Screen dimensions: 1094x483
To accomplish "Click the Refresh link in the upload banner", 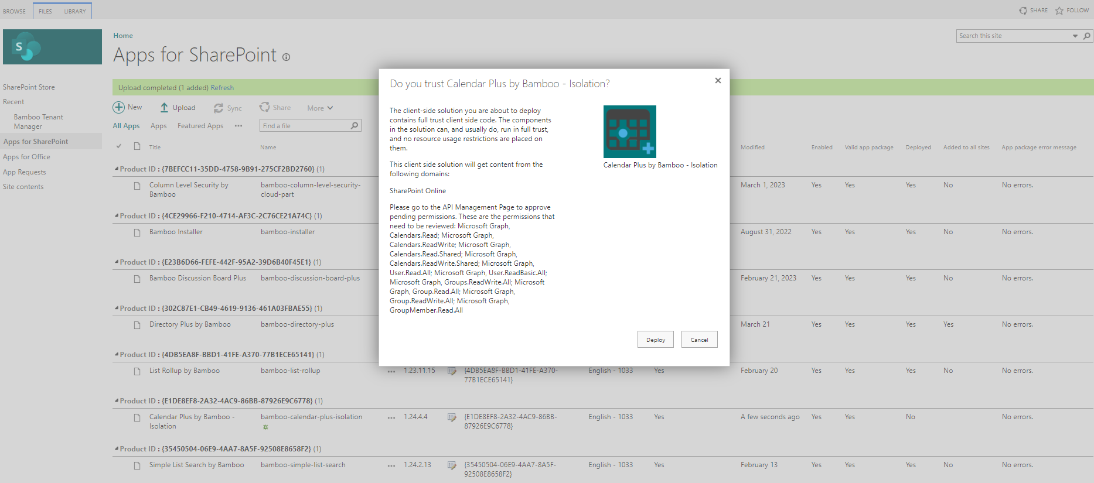I will pyautogui.click(x=222, y=88).
